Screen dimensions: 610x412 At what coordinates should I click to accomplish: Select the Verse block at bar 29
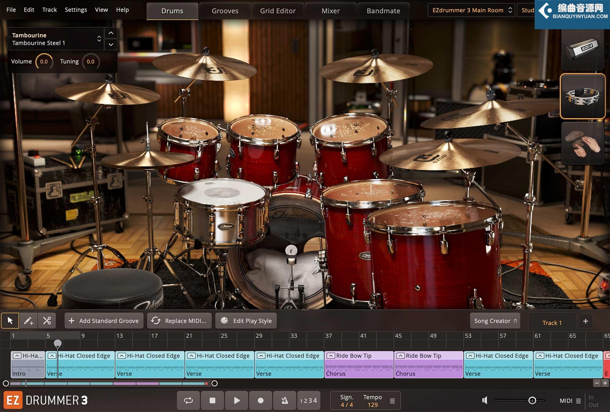289,364
